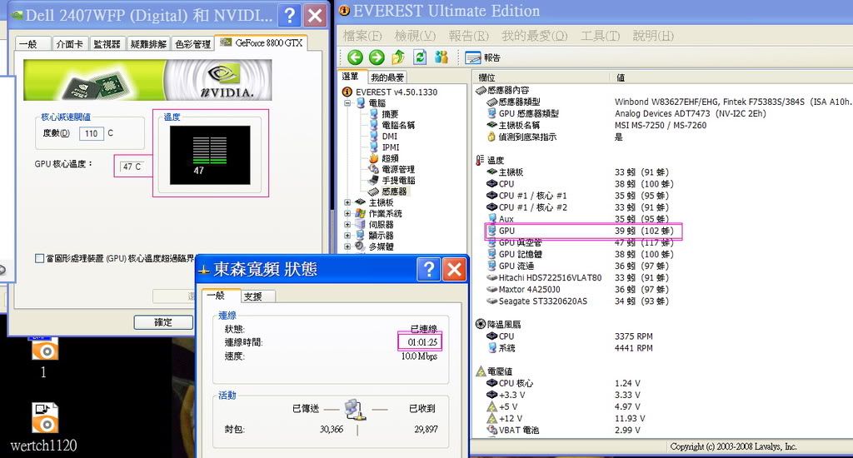The height and width of the screenshot is (458, 853).
Task: Select the Aux temperature row
Action: pos(577,219)
